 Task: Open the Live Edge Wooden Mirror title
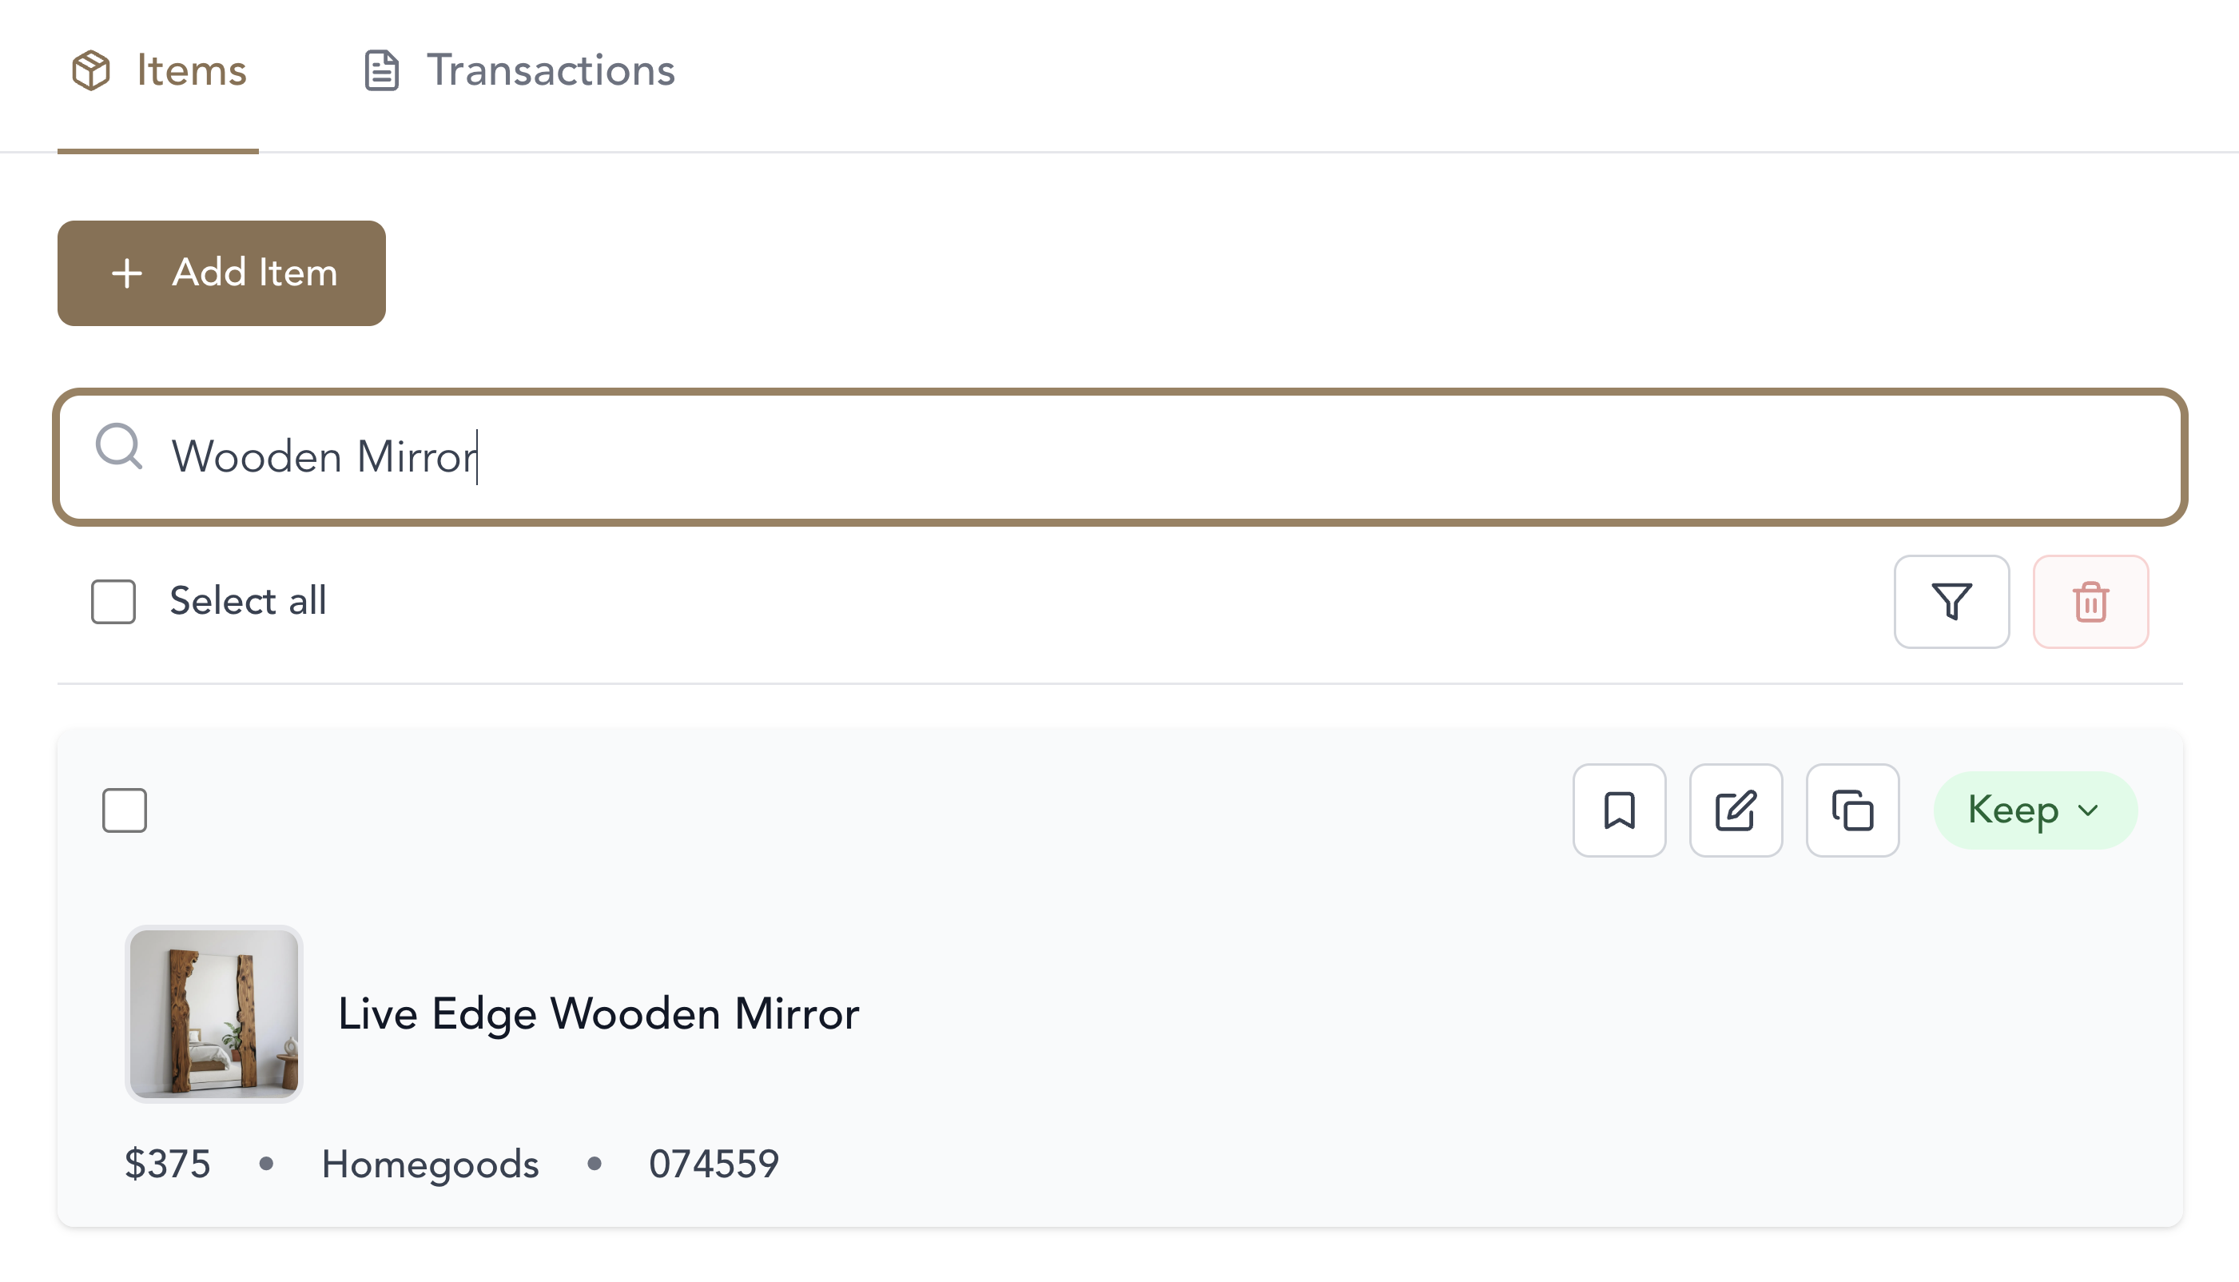599,1013
